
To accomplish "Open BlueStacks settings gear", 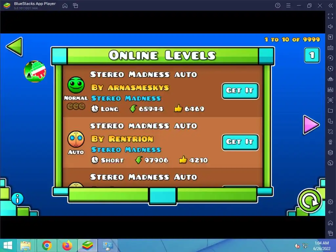I will [330, 202].
